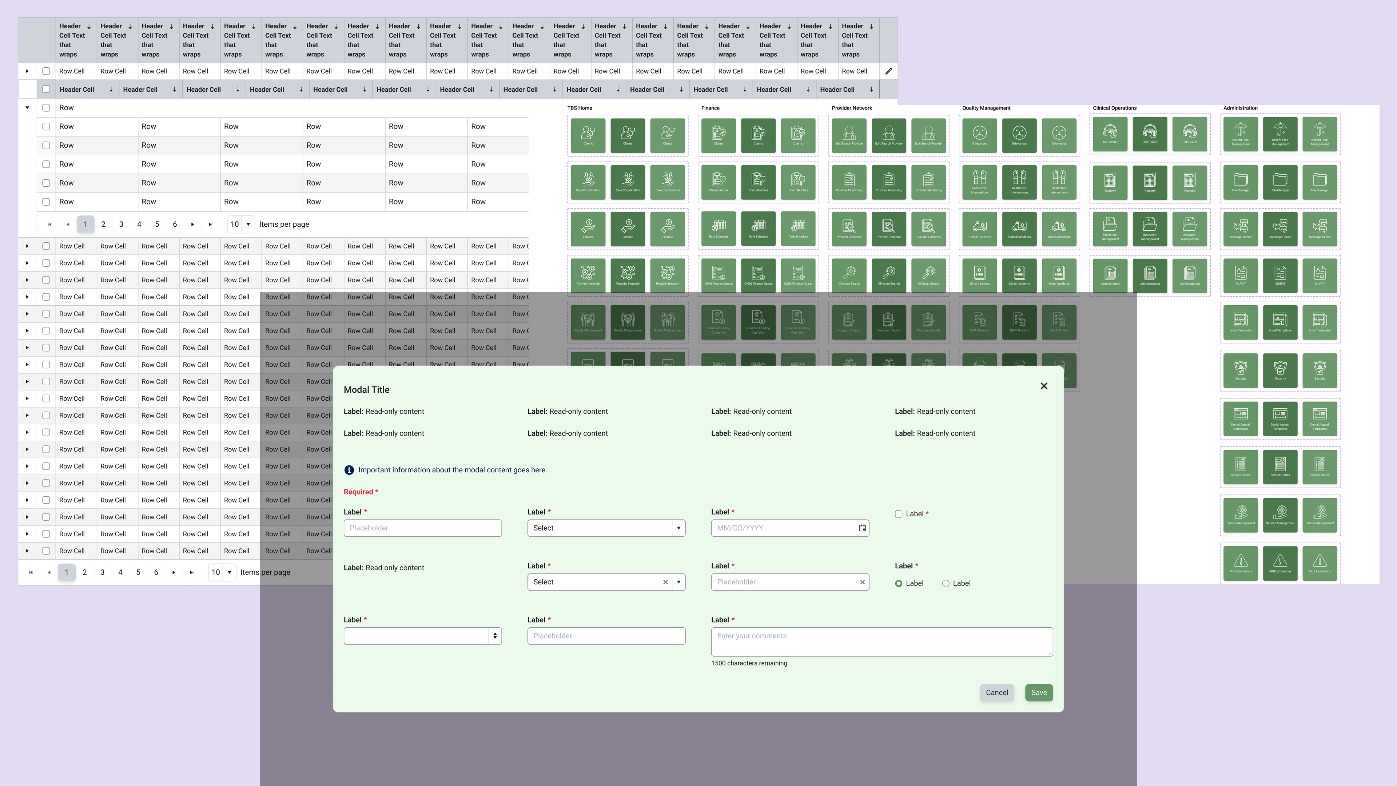Open the dark Edit/Search Provider tile
Image resolution: width=1397 pixels, height=786 pixels.
[x=889, y=136]
